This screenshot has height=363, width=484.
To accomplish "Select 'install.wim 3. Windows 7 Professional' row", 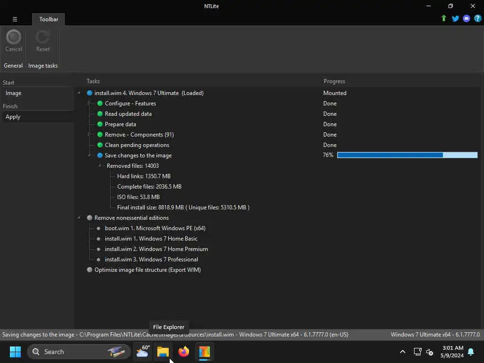I will (151, 259).
